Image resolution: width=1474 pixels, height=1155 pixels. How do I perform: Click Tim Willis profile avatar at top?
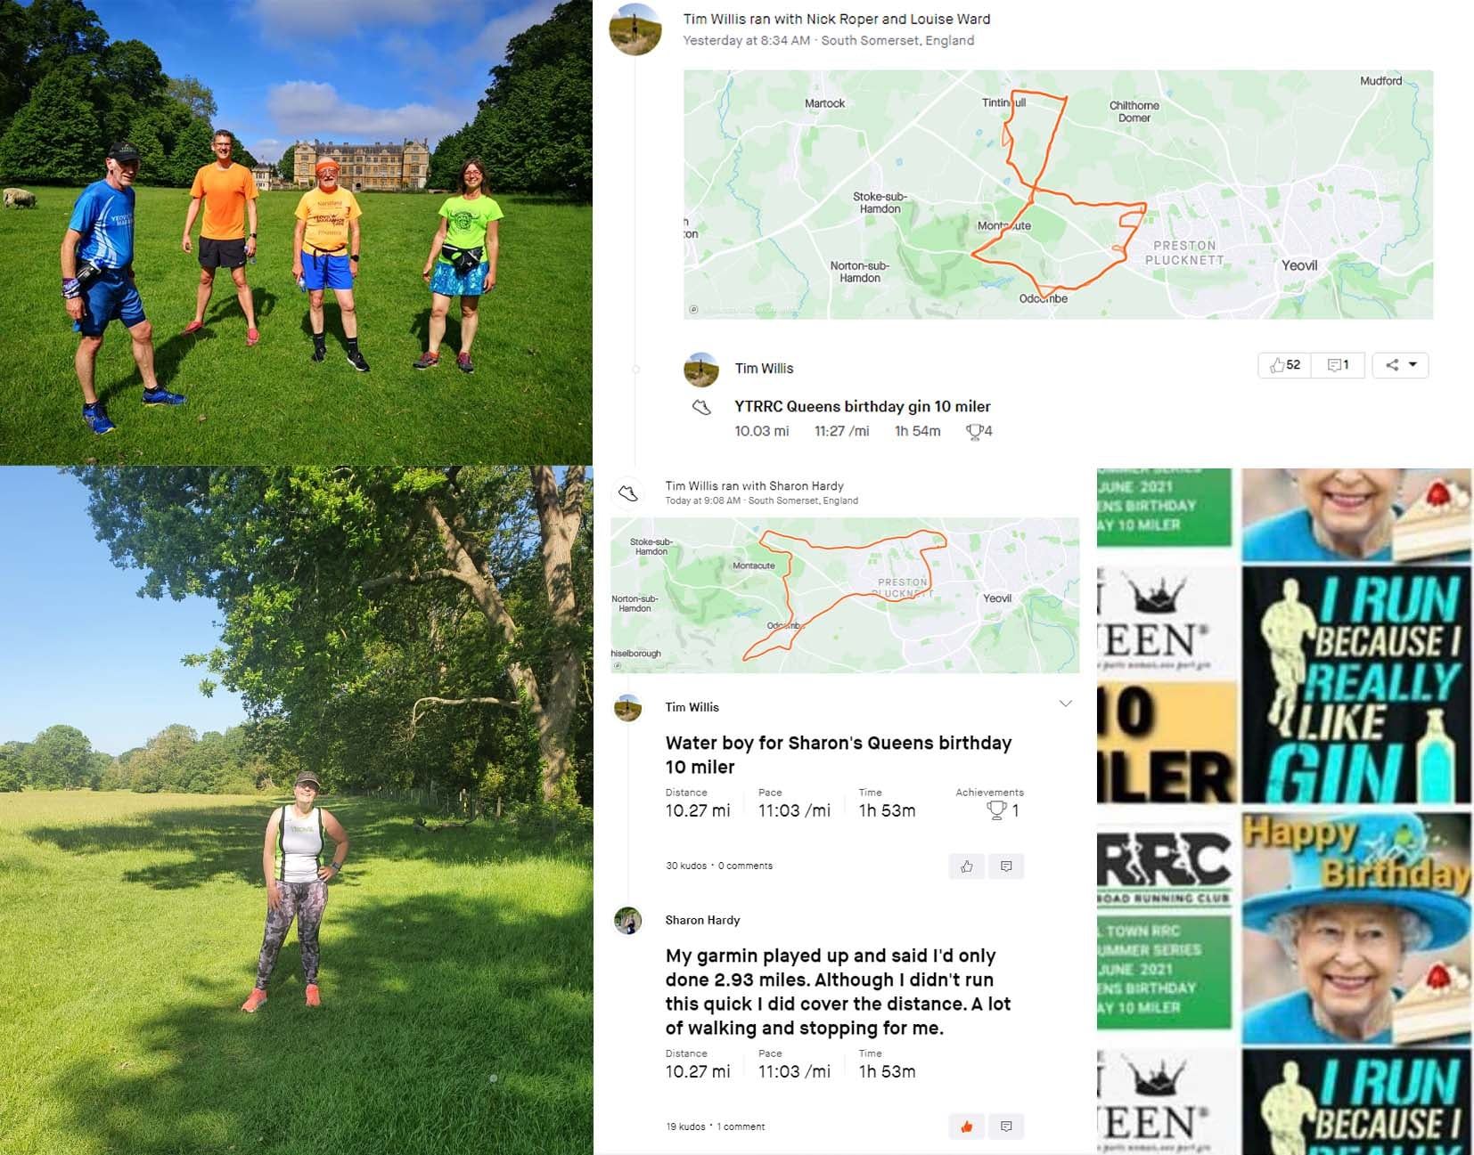[x=635, y=29]
